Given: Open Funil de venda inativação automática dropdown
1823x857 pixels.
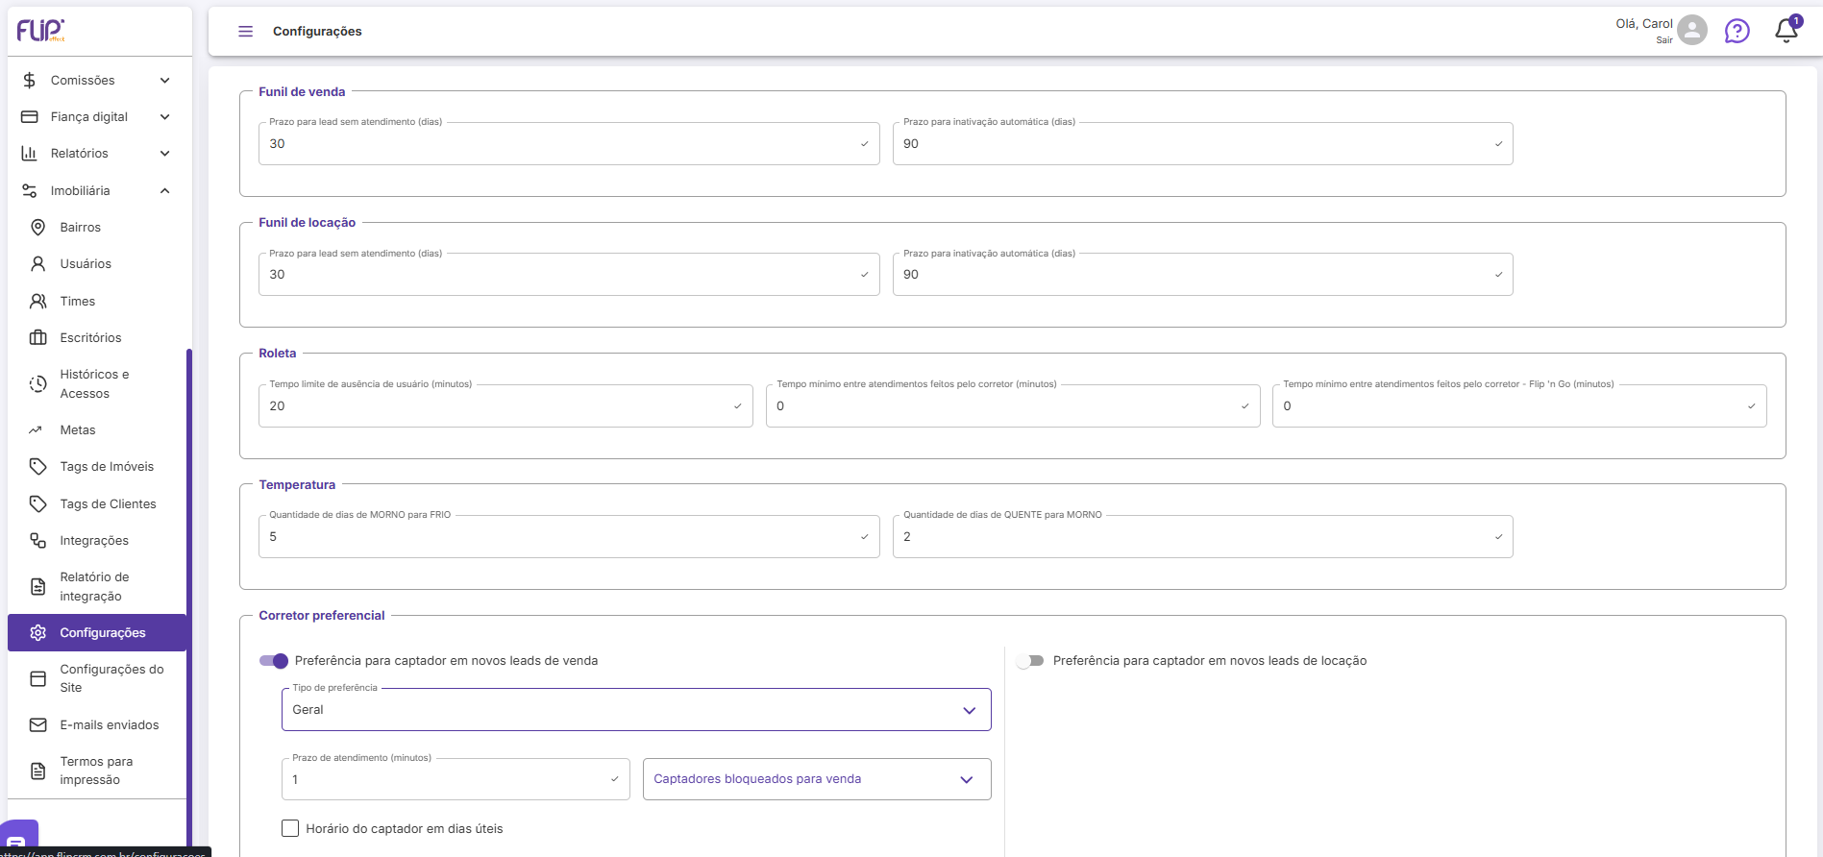Looking at the screenshot, I should click(x=1203, y=144).
